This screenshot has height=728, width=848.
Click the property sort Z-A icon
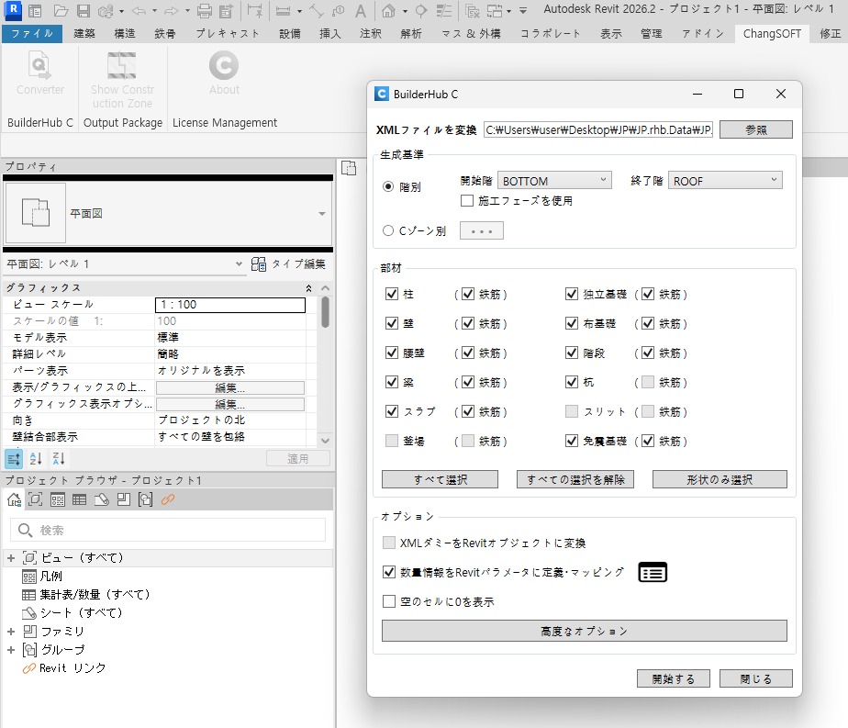(59, 459)
